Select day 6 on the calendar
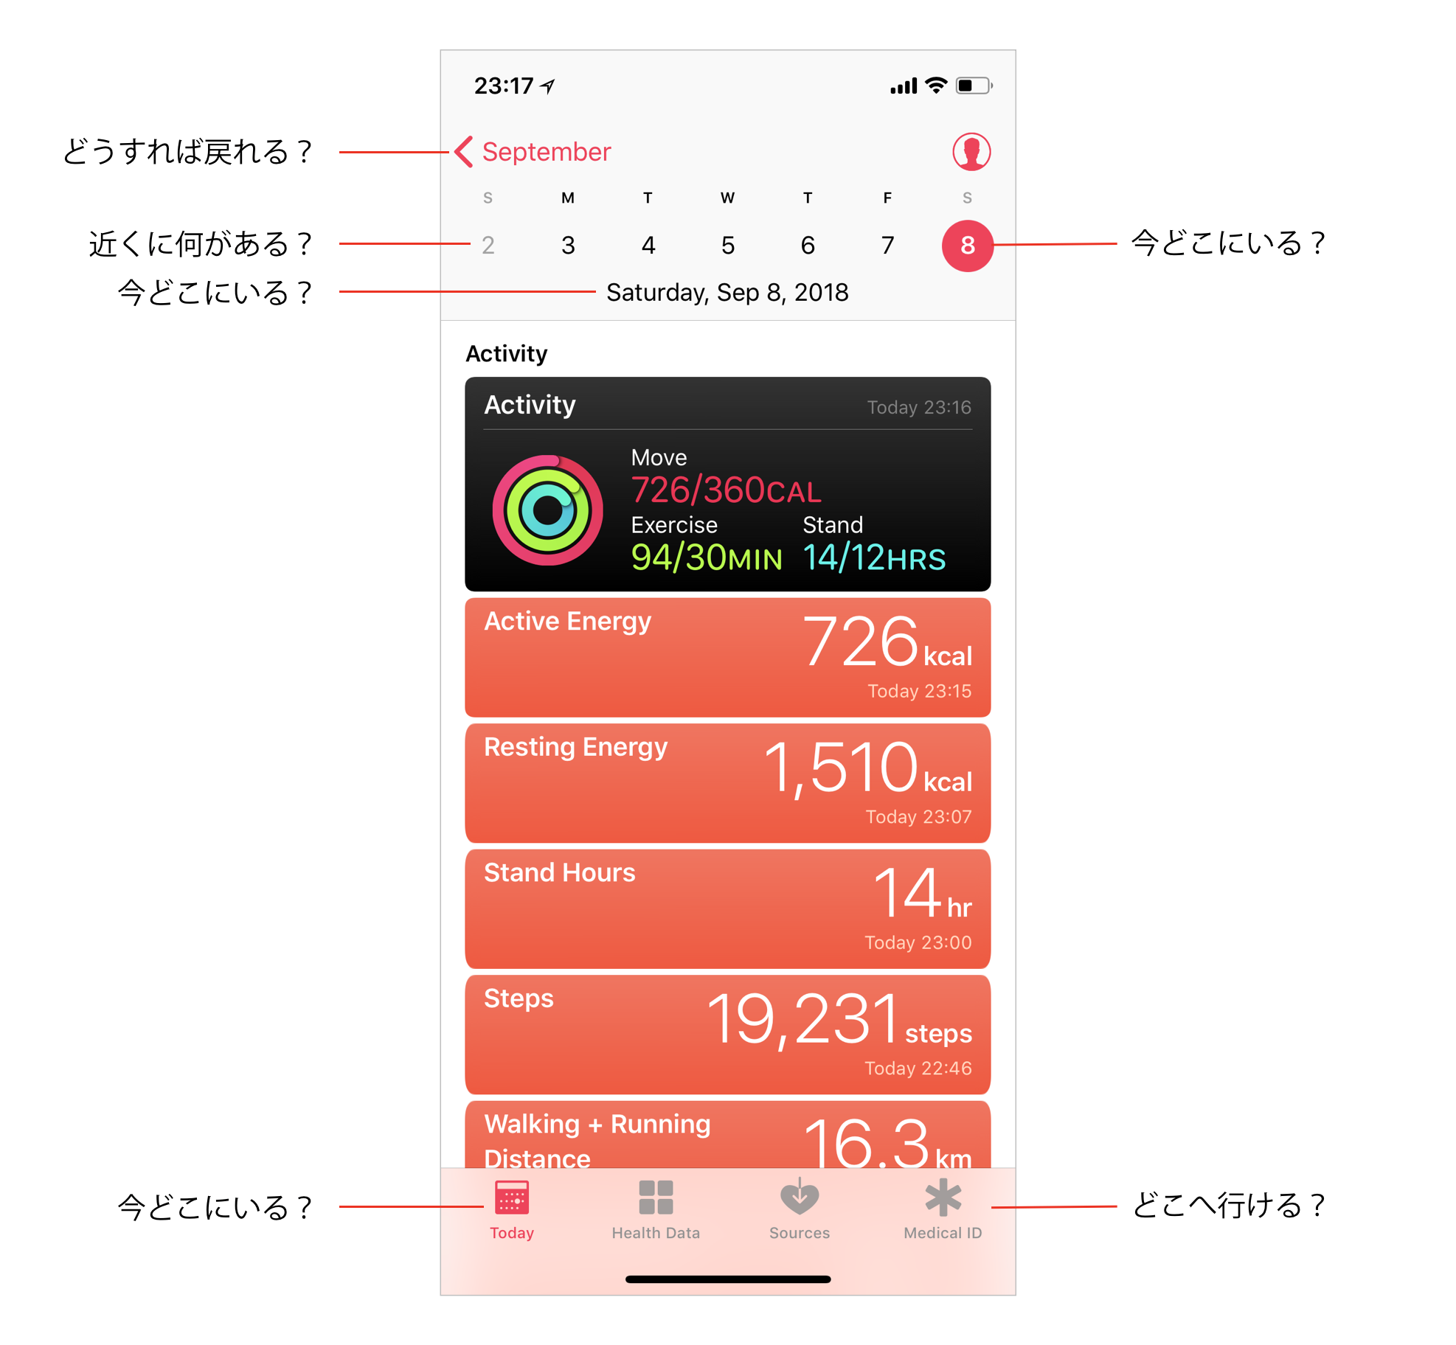This screenshot has width=1456, height=1345. coord(808,245)
